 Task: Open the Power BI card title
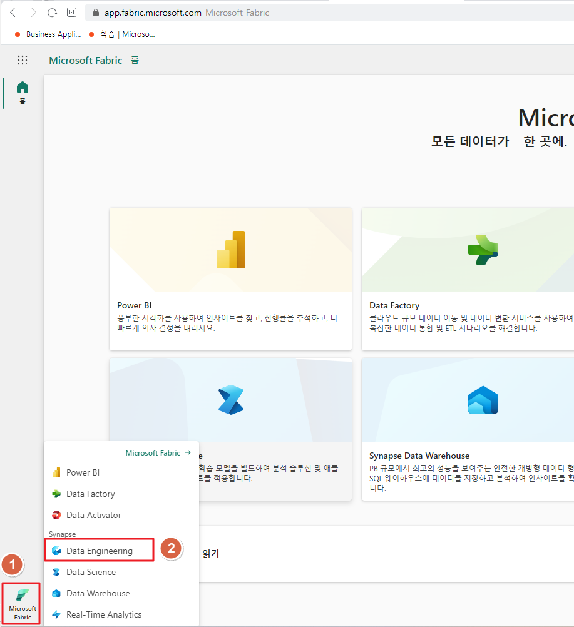click(x=135, y=305)
